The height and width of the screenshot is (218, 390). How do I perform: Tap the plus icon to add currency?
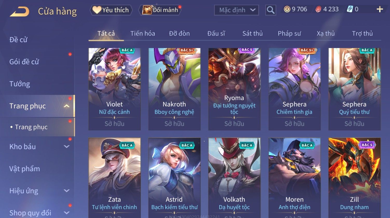pyautogui.click(x=380, y=10)
